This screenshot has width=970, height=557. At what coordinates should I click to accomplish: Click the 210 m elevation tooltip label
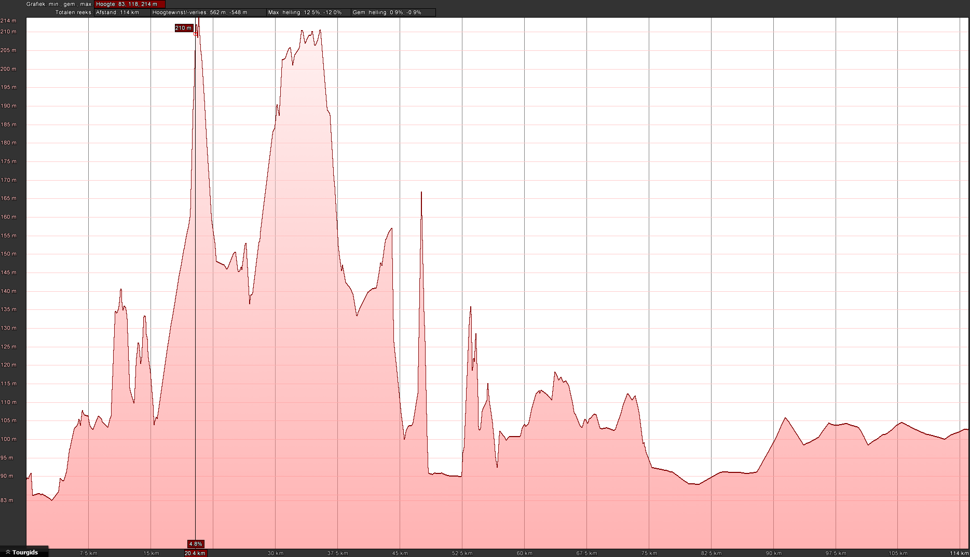[x=184, y=28]
